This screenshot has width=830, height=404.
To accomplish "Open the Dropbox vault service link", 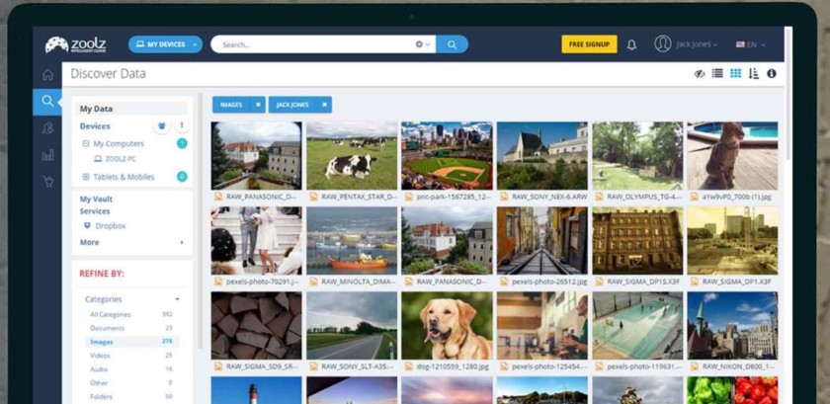I will point(110,226).
